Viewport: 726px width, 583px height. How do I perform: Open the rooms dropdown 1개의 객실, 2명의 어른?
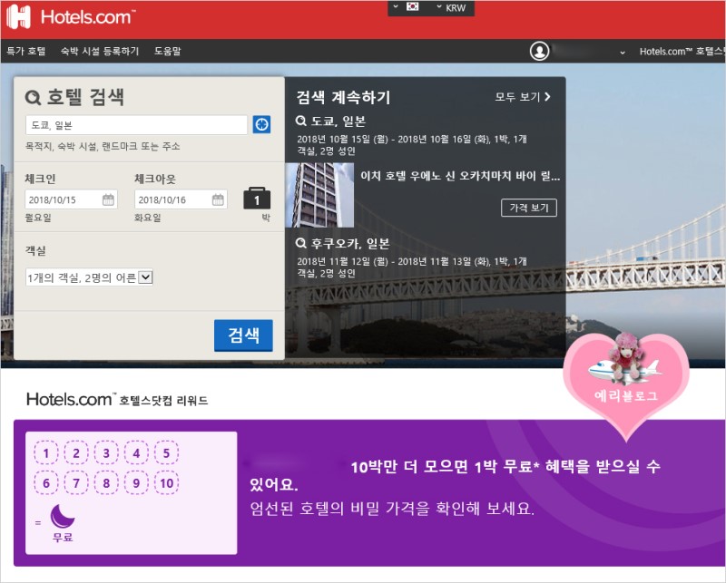89,277
